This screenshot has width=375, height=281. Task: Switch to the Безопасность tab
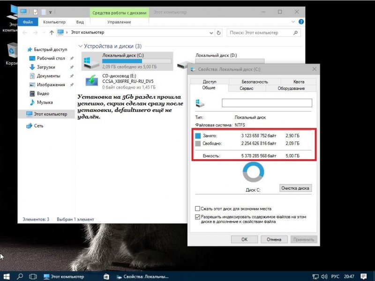pos(255,81)
